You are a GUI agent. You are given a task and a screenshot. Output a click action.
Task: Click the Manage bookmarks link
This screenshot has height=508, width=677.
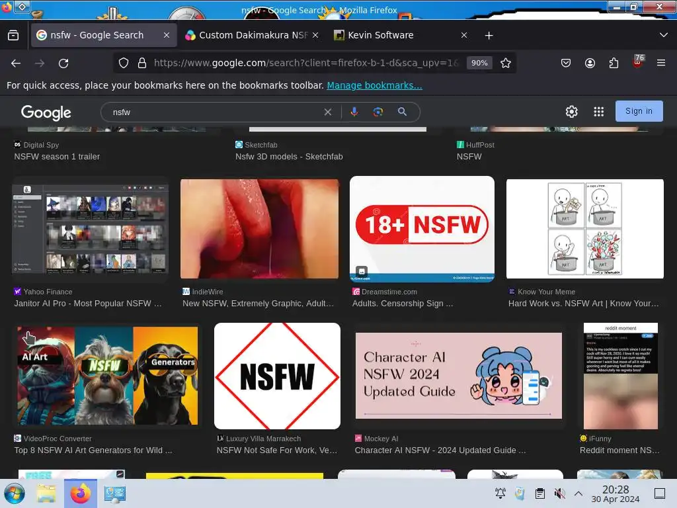pyautogui.click(x=374, y=85)
